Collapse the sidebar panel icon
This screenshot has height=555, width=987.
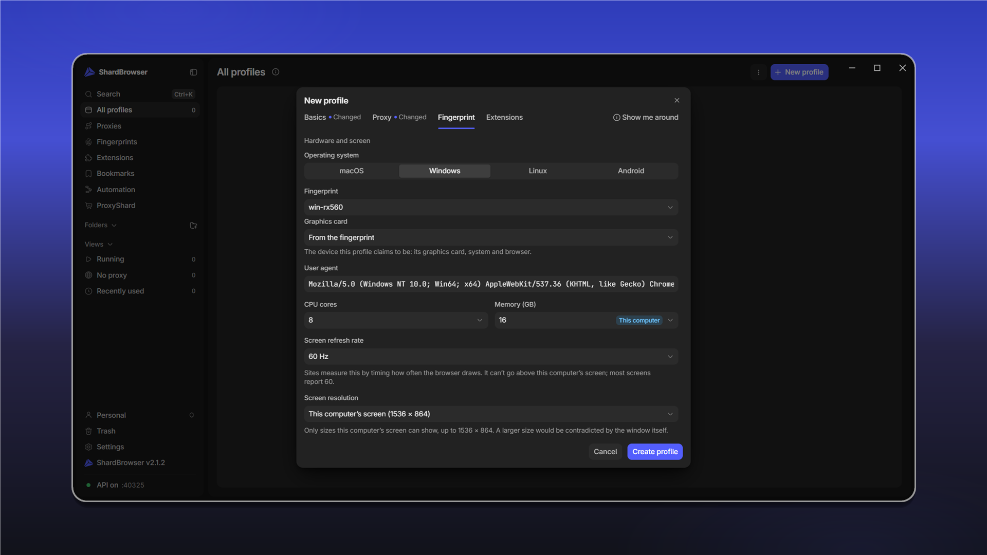193,72
